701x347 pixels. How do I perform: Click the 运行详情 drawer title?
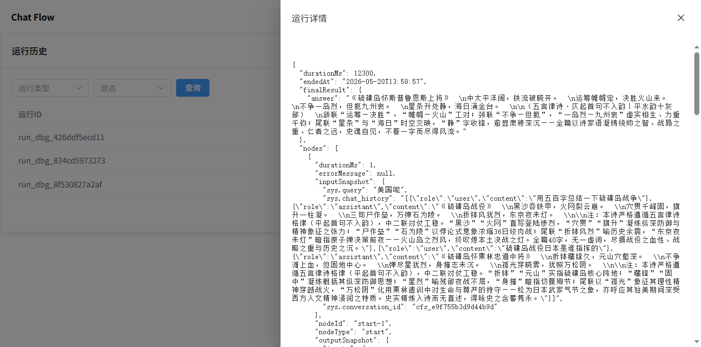(309, 18)
